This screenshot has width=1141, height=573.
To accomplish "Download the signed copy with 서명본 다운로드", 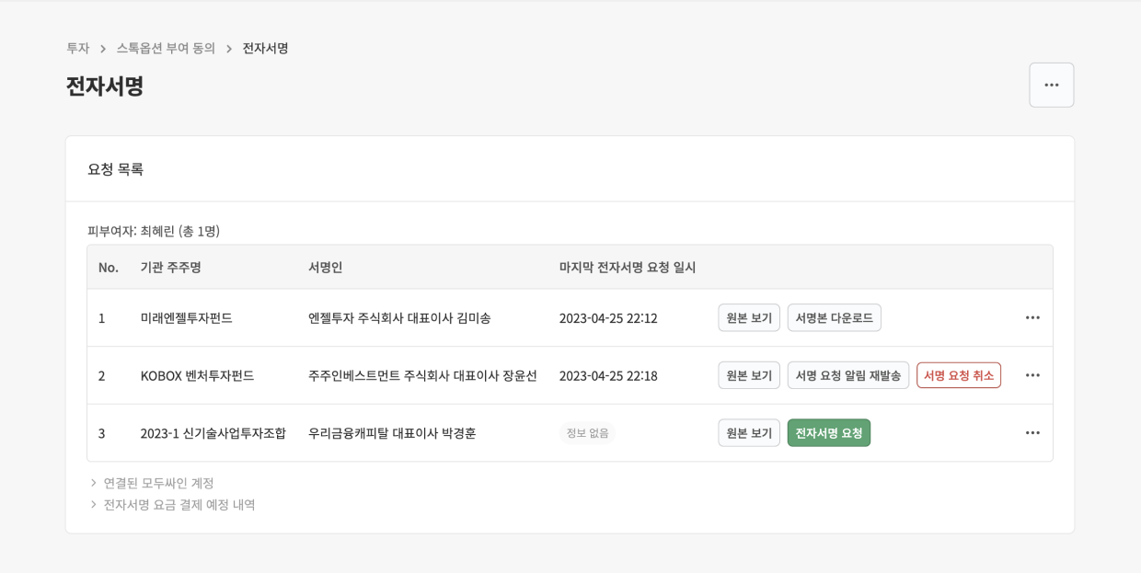I will 834,317.
